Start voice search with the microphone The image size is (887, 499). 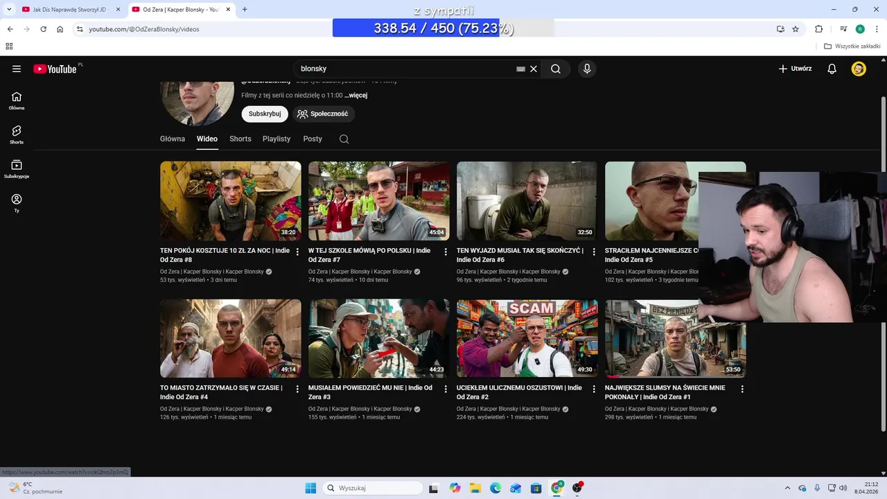(x=587, y=69)
